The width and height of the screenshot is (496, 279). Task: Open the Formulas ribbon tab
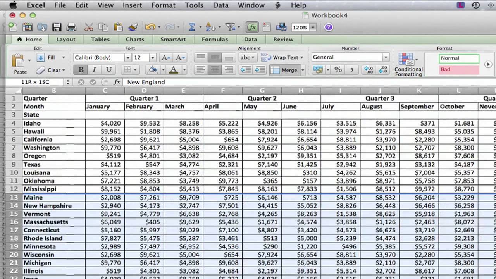click(x=215, y=39)
